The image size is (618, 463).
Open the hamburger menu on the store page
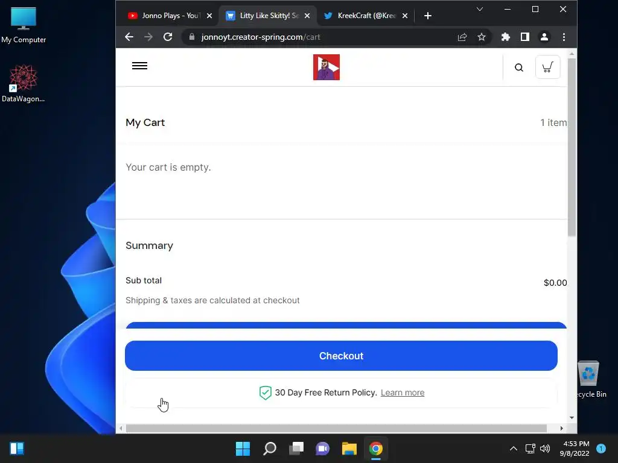[x=139, y=66]
